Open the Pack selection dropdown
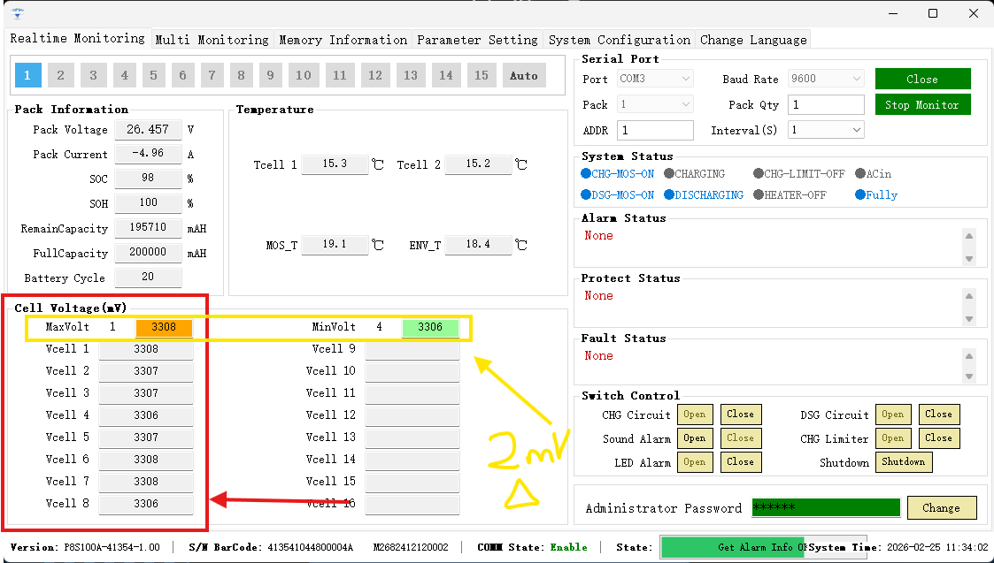This screenshot has width=994, height=563. click(x=655, y=104)
